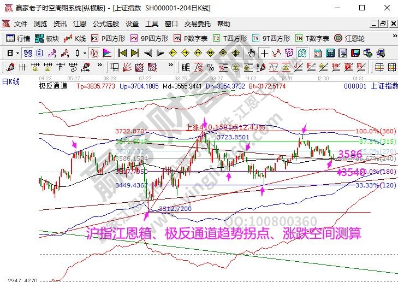This screenshot has width=398, height=282.
Task: Open the 窗口 menu
Action: pyautogui.click(x=171, y=24)
